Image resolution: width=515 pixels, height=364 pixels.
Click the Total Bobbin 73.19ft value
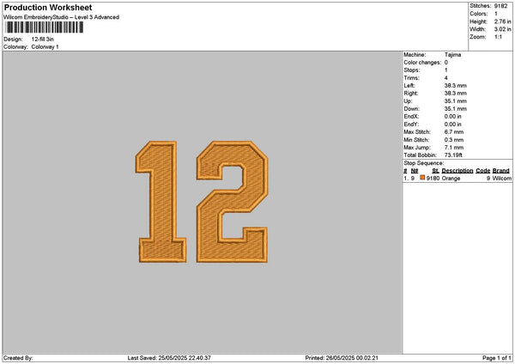[455, 154]
